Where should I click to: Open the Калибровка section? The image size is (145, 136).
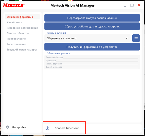coord(14,22)
